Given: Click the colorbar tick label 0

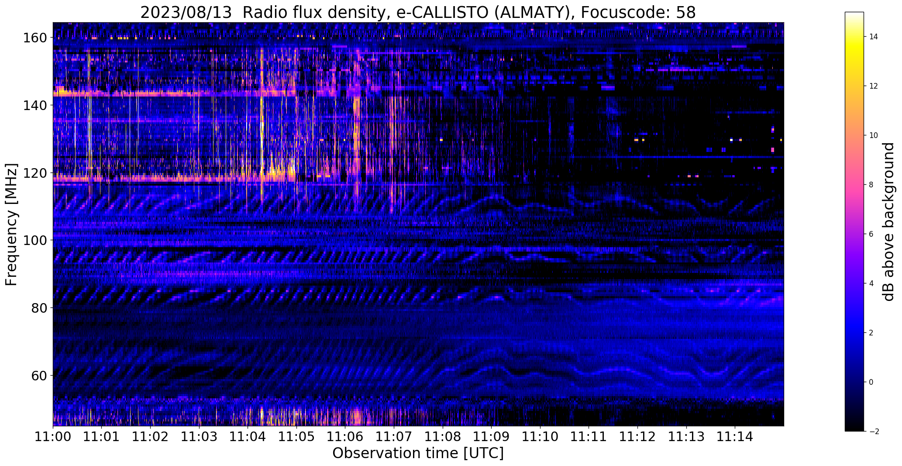Looking at the screenshot, I should click(871, 382).
